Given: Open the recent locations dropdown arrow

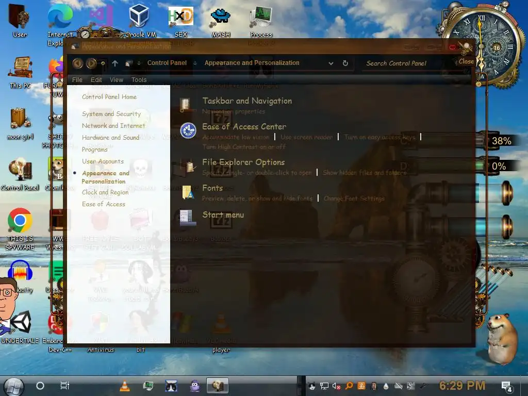Looking at the screenshot, I should click(103, 63).
